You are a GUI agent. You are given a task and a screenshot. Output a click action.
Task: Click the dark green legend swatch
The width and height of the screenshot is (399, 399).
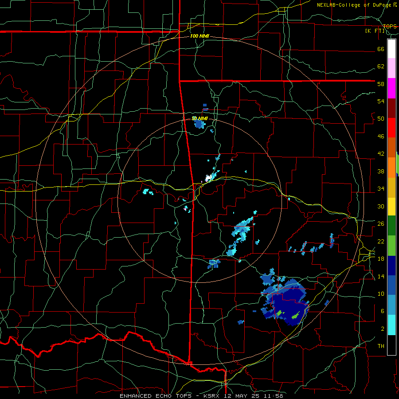(391, 225)
